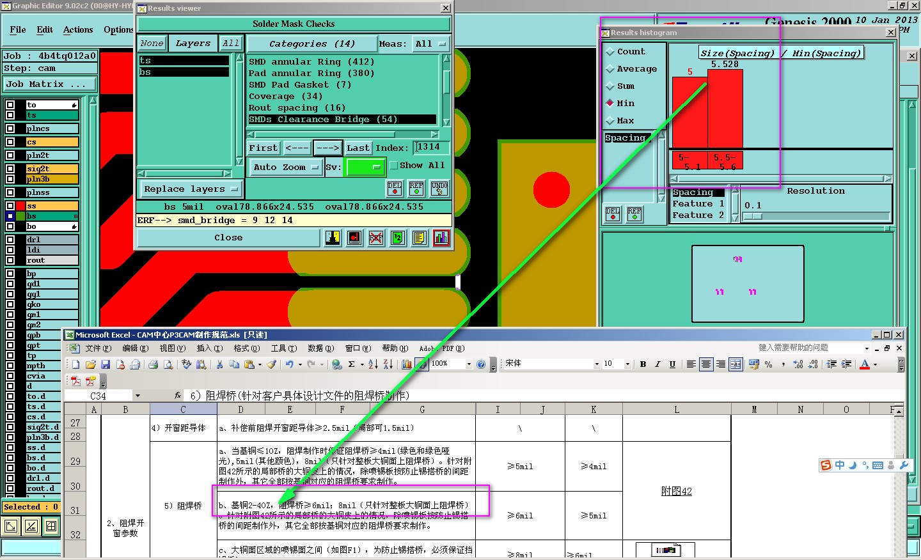Open the Auto Zoom dropdown

point(285,167)
